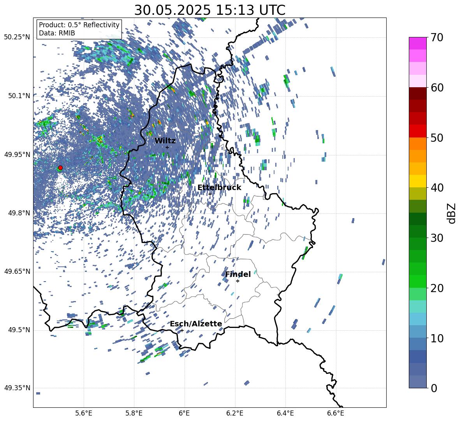Viewport: 461px width, 421px height.
Task: Click the colorbar tick label 10
Action: [x=437, y=338]
